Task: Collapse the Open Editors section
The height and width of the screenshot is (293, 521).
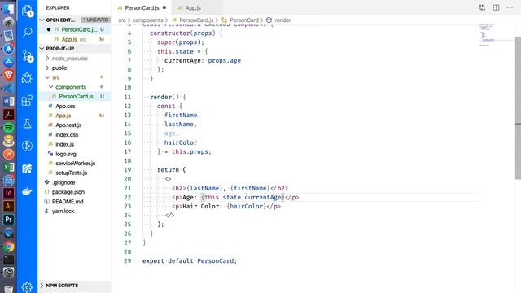Action: point(42,20)
